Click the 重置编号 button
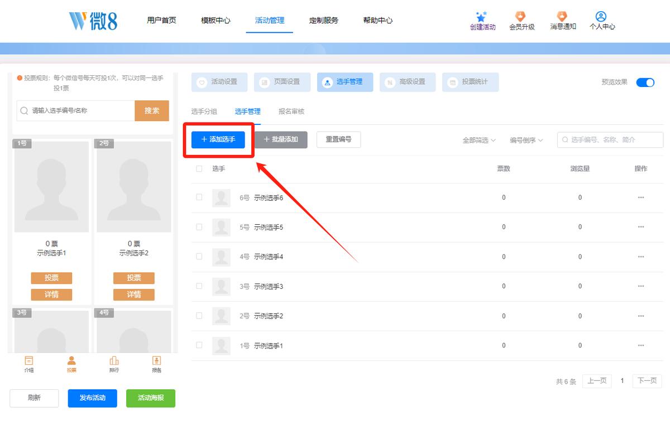This screenshot has width=670, height=440. pos(339,139)
